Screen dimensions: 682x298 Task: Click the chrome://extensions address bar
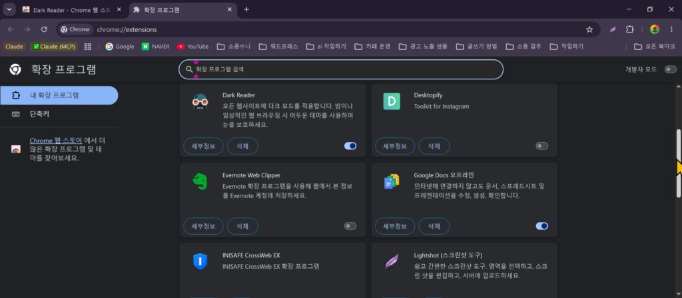coord(328,29)
